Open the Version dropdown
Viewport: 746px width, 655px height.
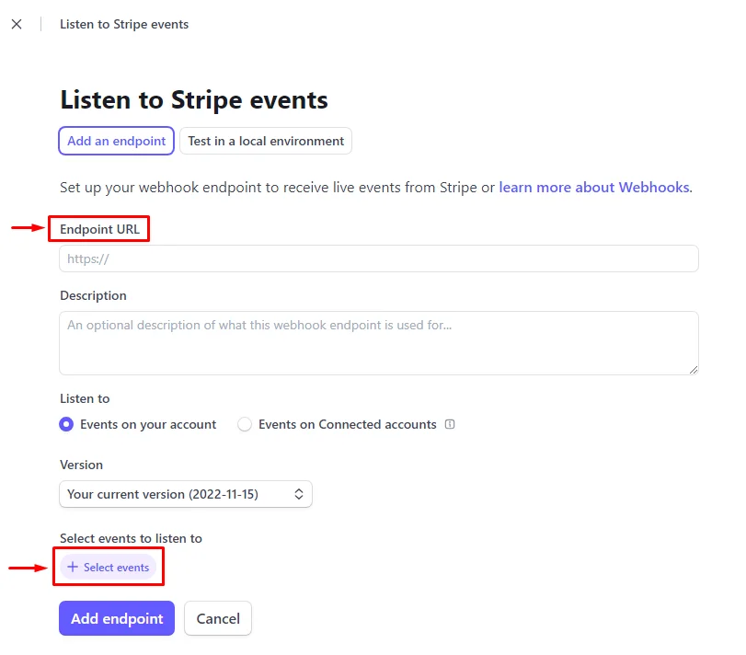pos(186,494)
